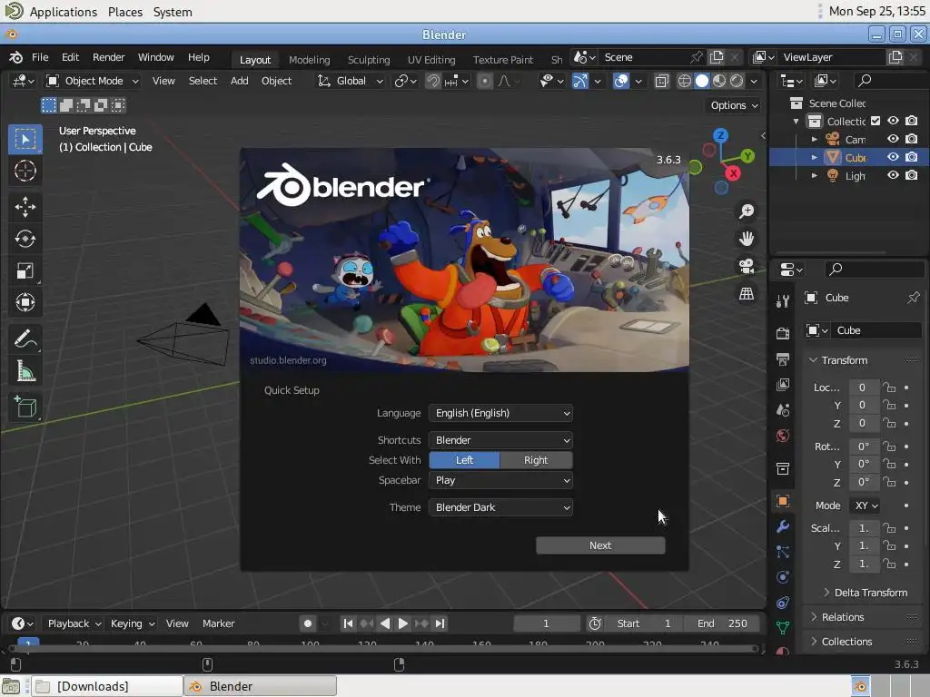Open the rotation Mode XY dropdown
Viewport: 930px width, 697px height.
click(866, 506)
